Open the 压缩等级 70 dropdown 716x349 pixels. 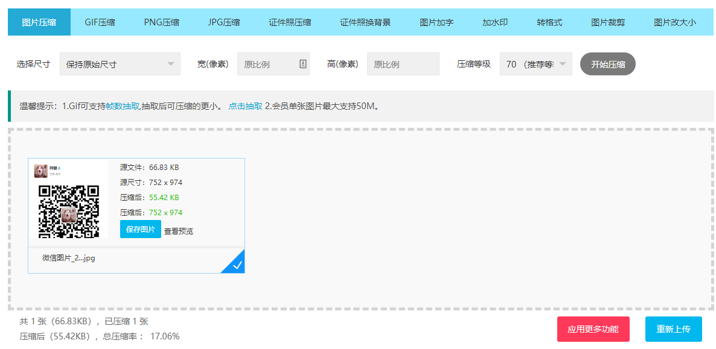coord(536,64)
